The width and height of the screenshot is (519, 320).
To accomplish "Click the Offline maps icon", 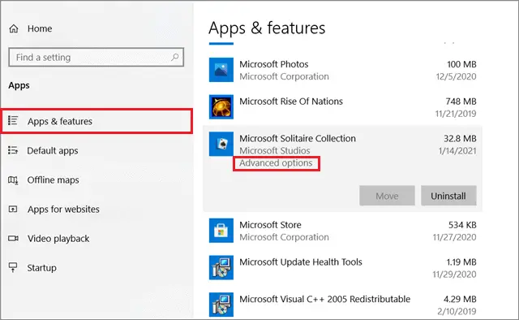I will (x=13, y=180).
